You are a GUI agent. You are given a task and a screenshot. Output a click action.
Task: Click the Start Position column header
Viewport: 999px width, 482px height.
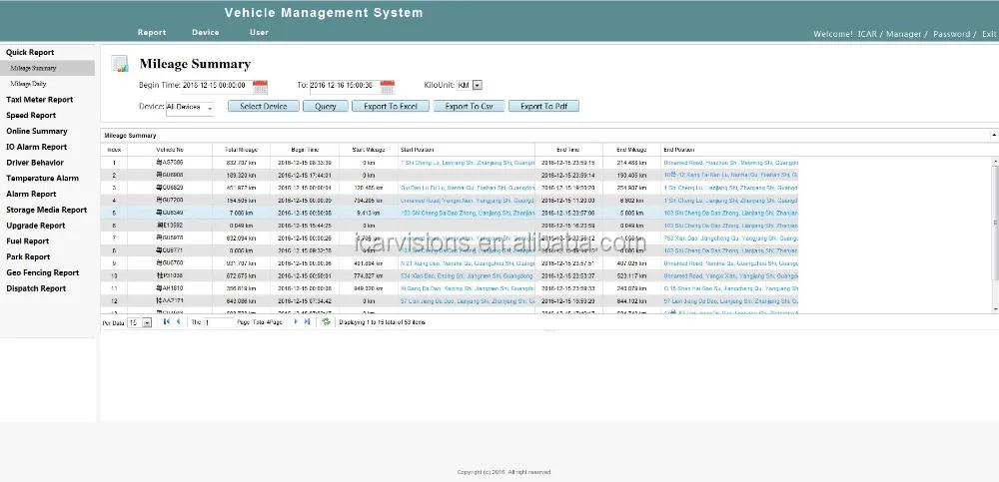pyautogui.click(x=467, y=150)
